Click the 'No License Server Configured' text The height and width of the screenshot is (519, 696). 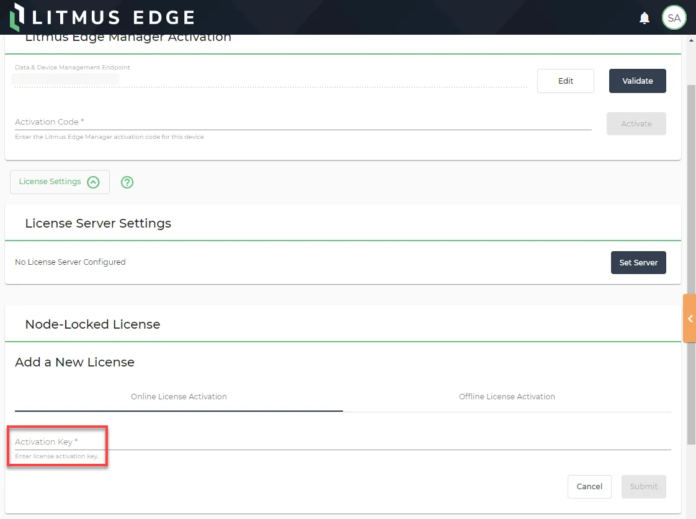[70, 262]
